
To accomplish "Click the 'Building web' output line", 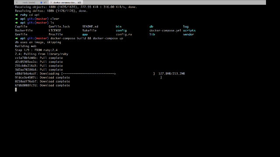I will pos(25,46).
